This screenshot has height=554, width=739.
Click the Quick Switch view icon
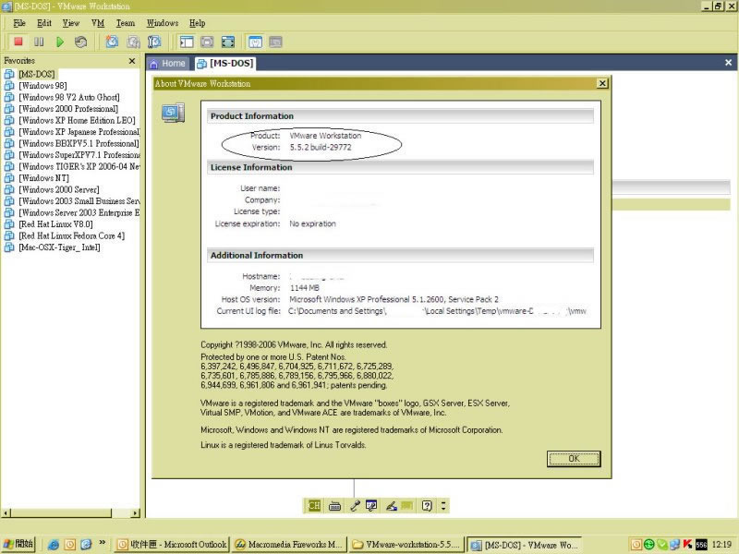tap(207, 42)
